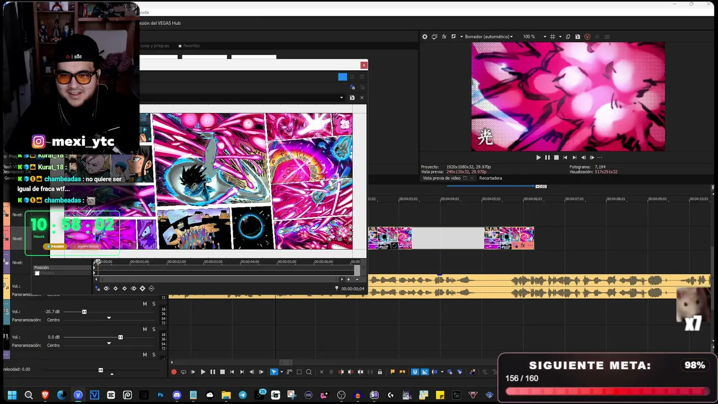
Task: Click the split screen view icon
Action: tap(453, 37)
